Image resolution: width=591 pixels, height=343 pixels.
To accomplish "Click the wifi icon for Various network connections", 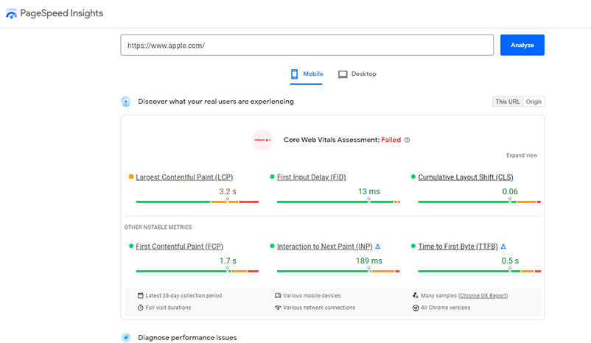I will coord(278,308).
